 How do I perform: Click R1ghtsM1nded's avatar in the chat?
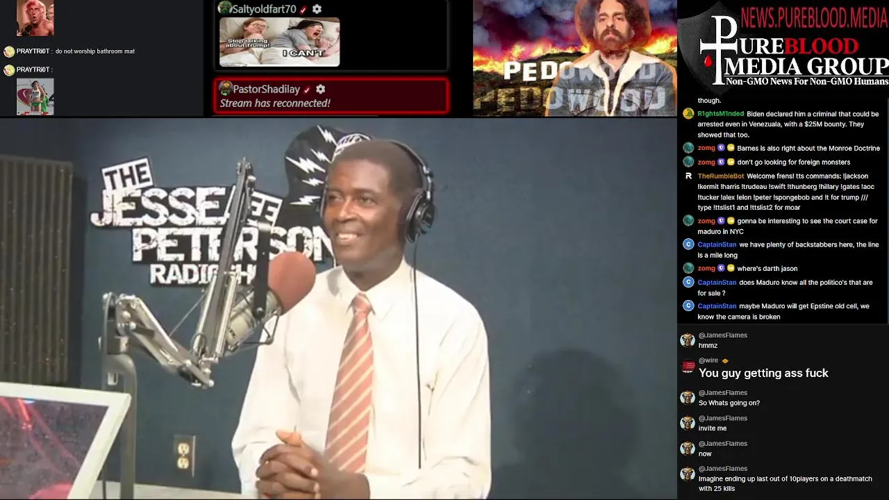(688, 114)
